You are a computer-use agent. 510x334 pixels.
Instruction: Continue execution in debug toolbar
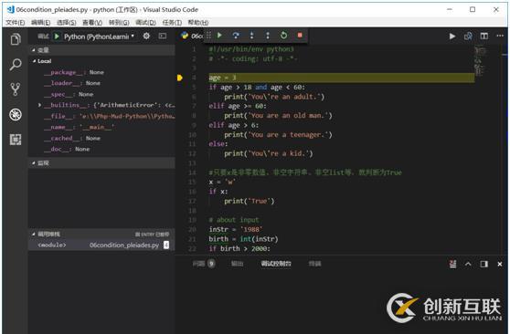pos(219,35)
